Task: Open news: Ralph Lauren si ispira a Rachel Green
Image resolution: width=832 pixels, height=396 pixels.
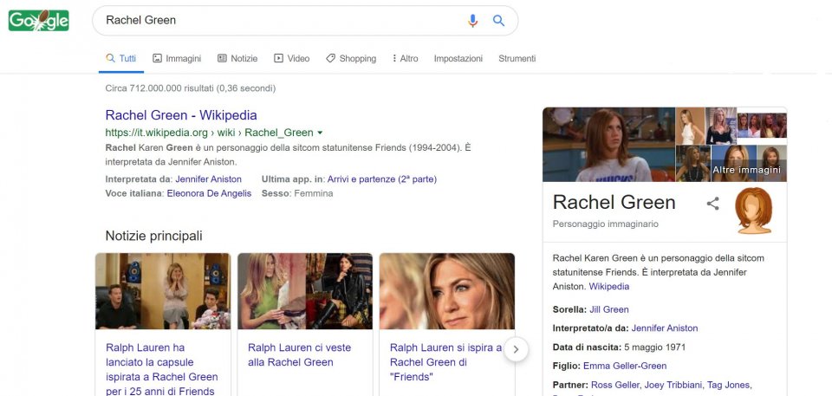Action: (445, 362)
